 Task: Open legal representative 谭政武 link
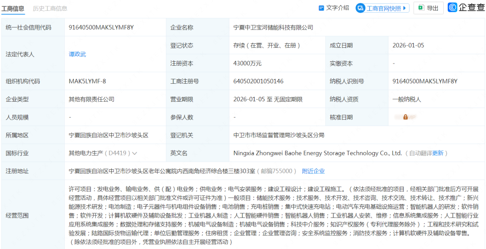[77, 54]
